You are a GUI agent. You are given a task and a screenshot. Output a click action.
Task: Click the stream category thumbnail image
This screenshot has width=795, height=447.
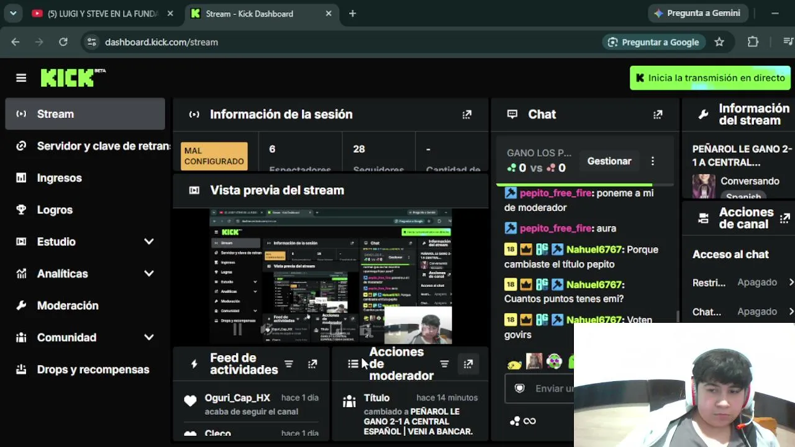tap(704, 186)
